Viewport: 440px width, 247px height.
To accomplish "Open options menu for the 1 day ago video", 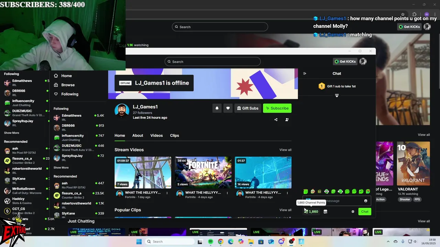I will click(x=167, y=193).
